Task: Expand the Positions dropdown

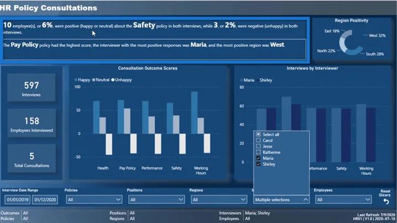Action: coord(156,199)
